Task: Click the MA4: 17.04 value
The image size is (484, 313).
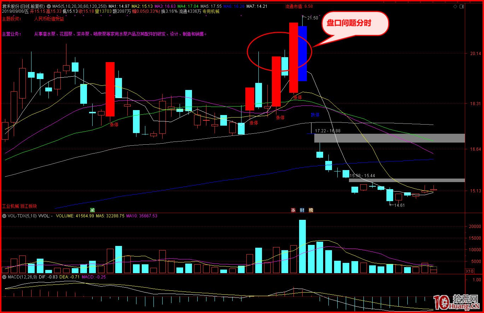Action: pyautogui.click(x=187, y=6)
